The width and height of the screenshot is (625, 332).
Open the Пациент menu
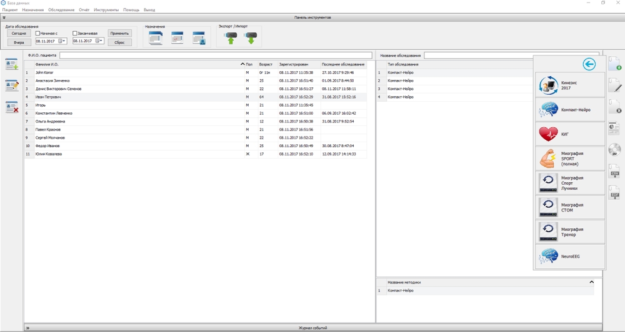pyautogui.click(x=10, y=10)
